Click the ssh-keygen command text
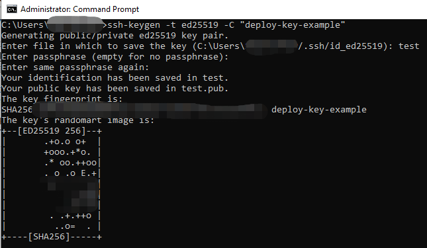The image size is (427, 248). pyautogui.click(x=134, y=25)
